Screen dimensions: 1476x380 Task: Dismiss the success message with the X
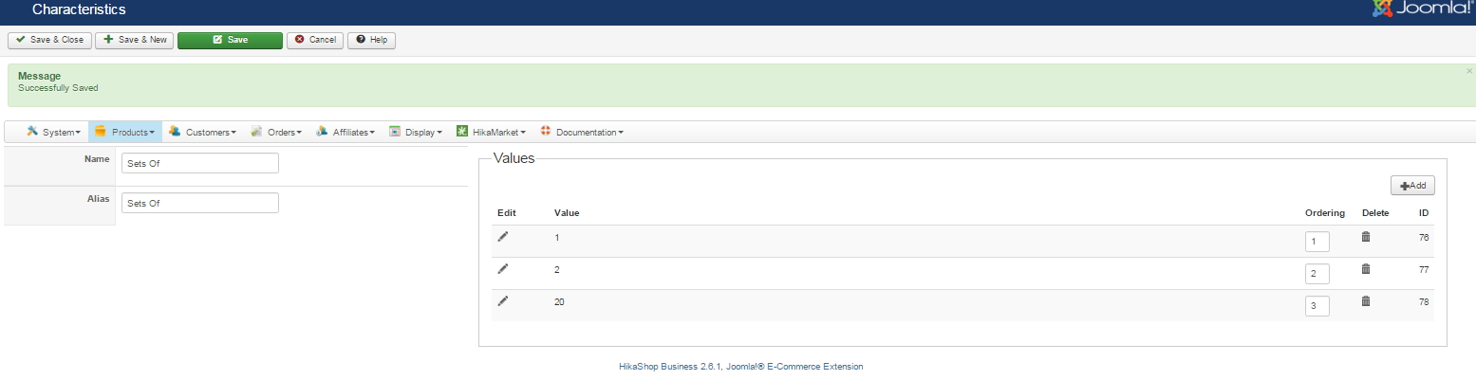tap(1469, 71)
